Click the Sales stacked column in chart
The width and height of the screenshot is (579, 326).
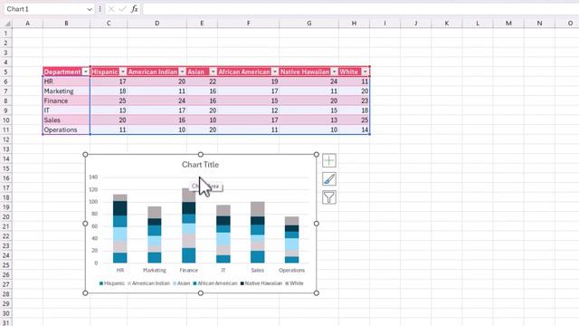pos(257,233)
